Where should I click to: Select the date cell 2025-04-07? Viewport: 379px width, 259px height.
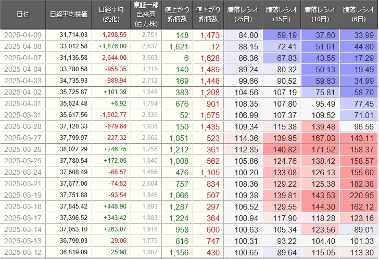coord(23,58)
